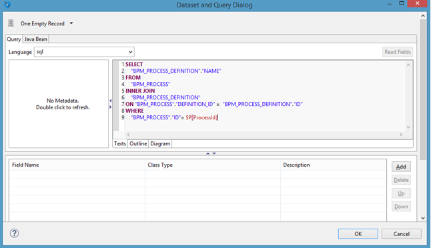Click the Description column header
The height and width of the screenshot is (248, 431).
point(334,165)
